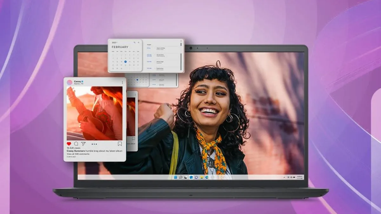Open comments via speech bubble icon
This screenshot has height=214, width=381.
(x=76, y=144)
